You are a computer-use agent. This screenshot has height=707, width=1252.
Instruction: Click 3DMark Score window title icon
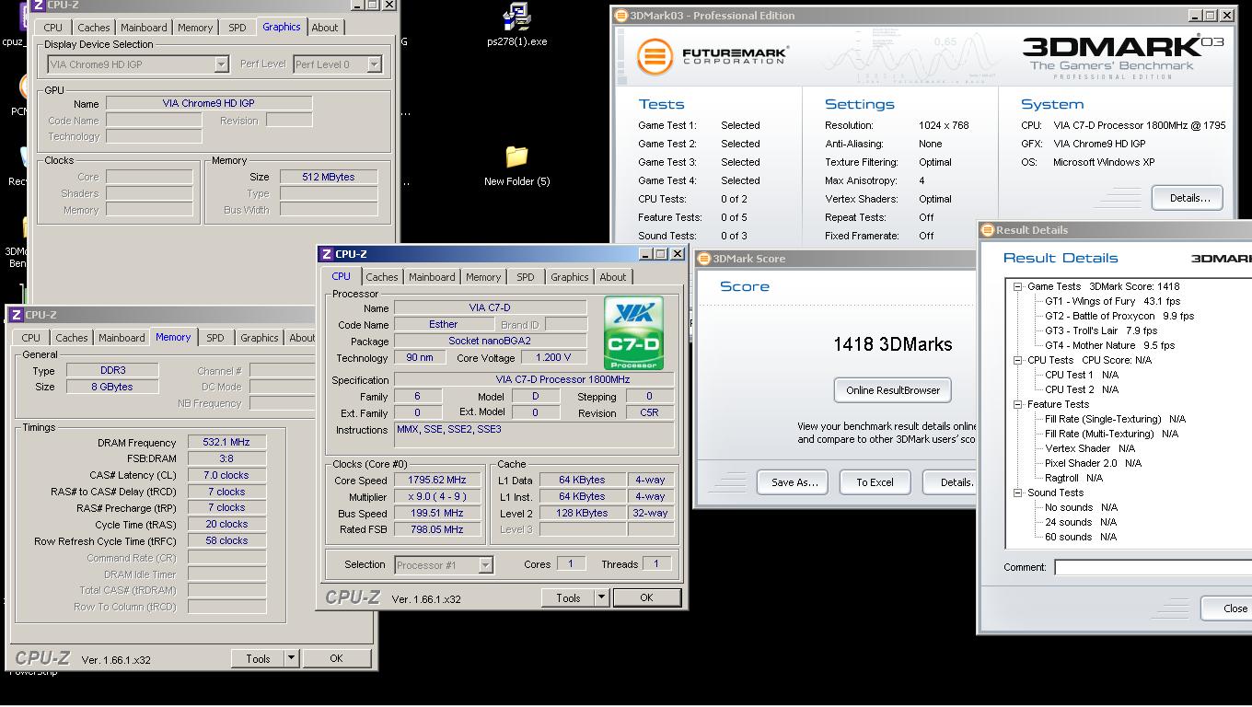pos(704,259)
